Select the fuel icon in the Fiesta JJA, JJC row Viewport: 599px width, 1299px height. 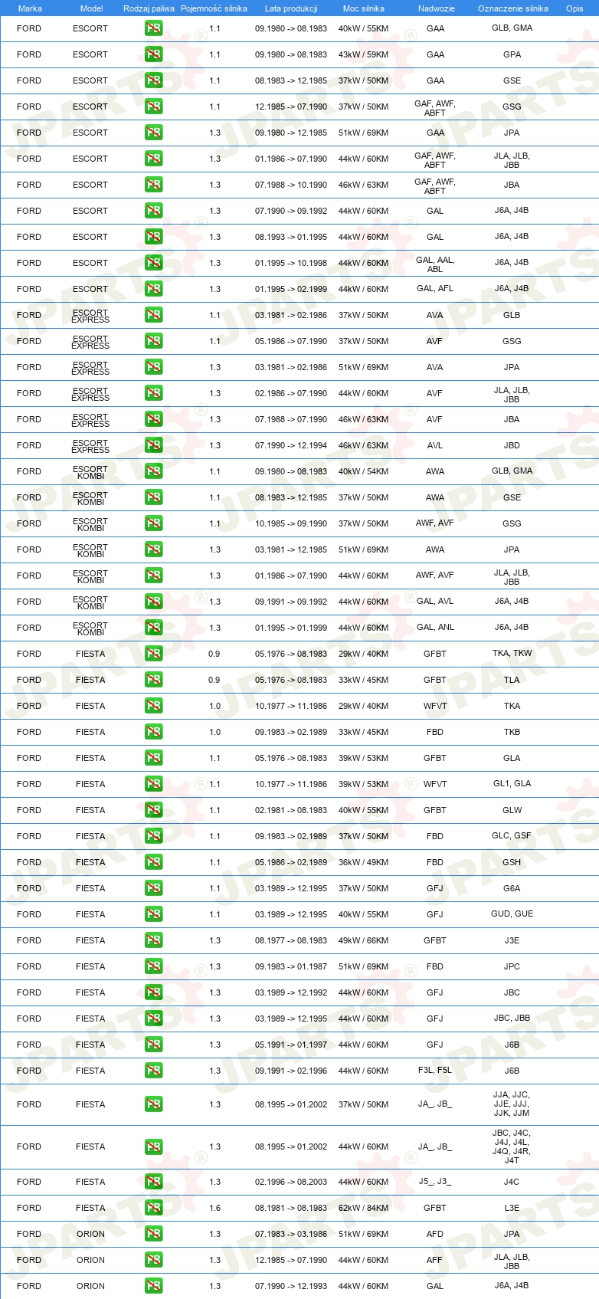tap(153, 1104)
